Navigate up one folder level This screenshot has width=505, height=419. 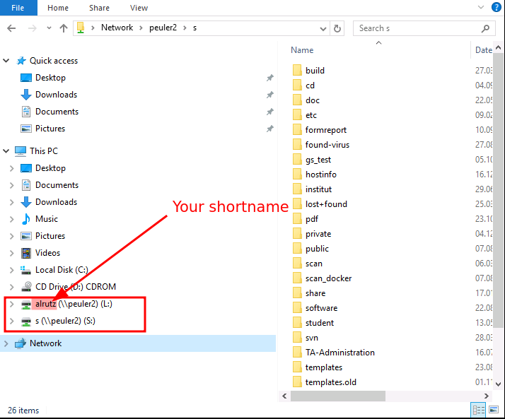64,28
